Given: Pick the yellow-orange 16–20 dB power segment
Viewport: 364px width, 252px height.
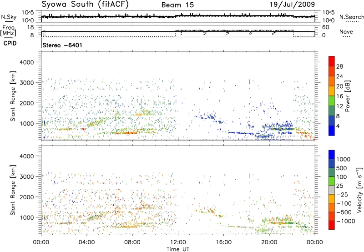Looking at the screenshot, I should pyautogui.click(x=332, y=91).
